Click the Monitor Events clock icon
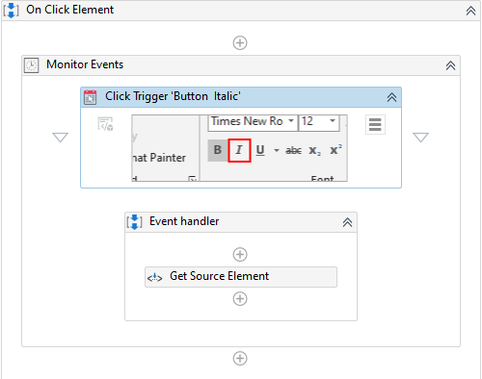Screen dimensions: 482x379 coord(31,65)
